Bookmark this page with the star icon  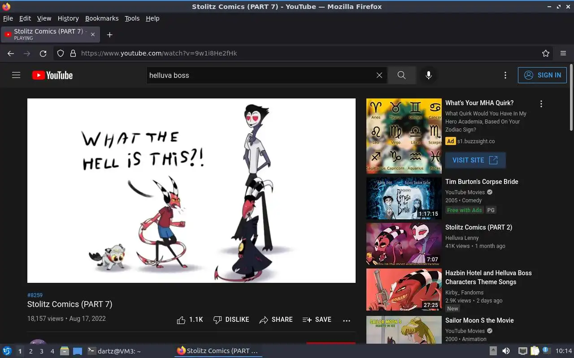(x=546, y=53)
